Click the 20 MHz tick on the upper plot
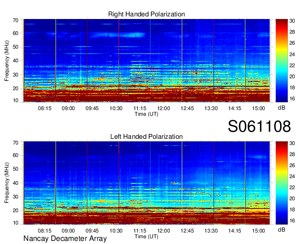Screen dimensions: 300x244 15,88
